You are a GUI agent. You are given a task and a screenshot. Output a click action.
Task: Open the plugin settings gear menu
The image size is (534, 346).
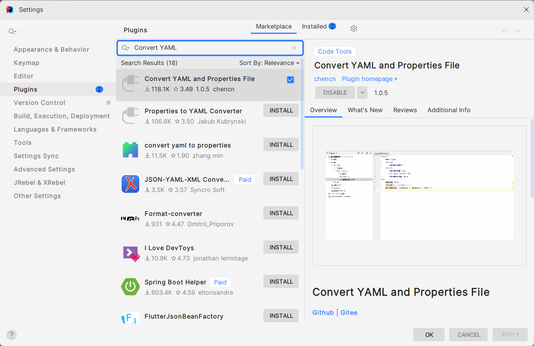pos(354,29)
